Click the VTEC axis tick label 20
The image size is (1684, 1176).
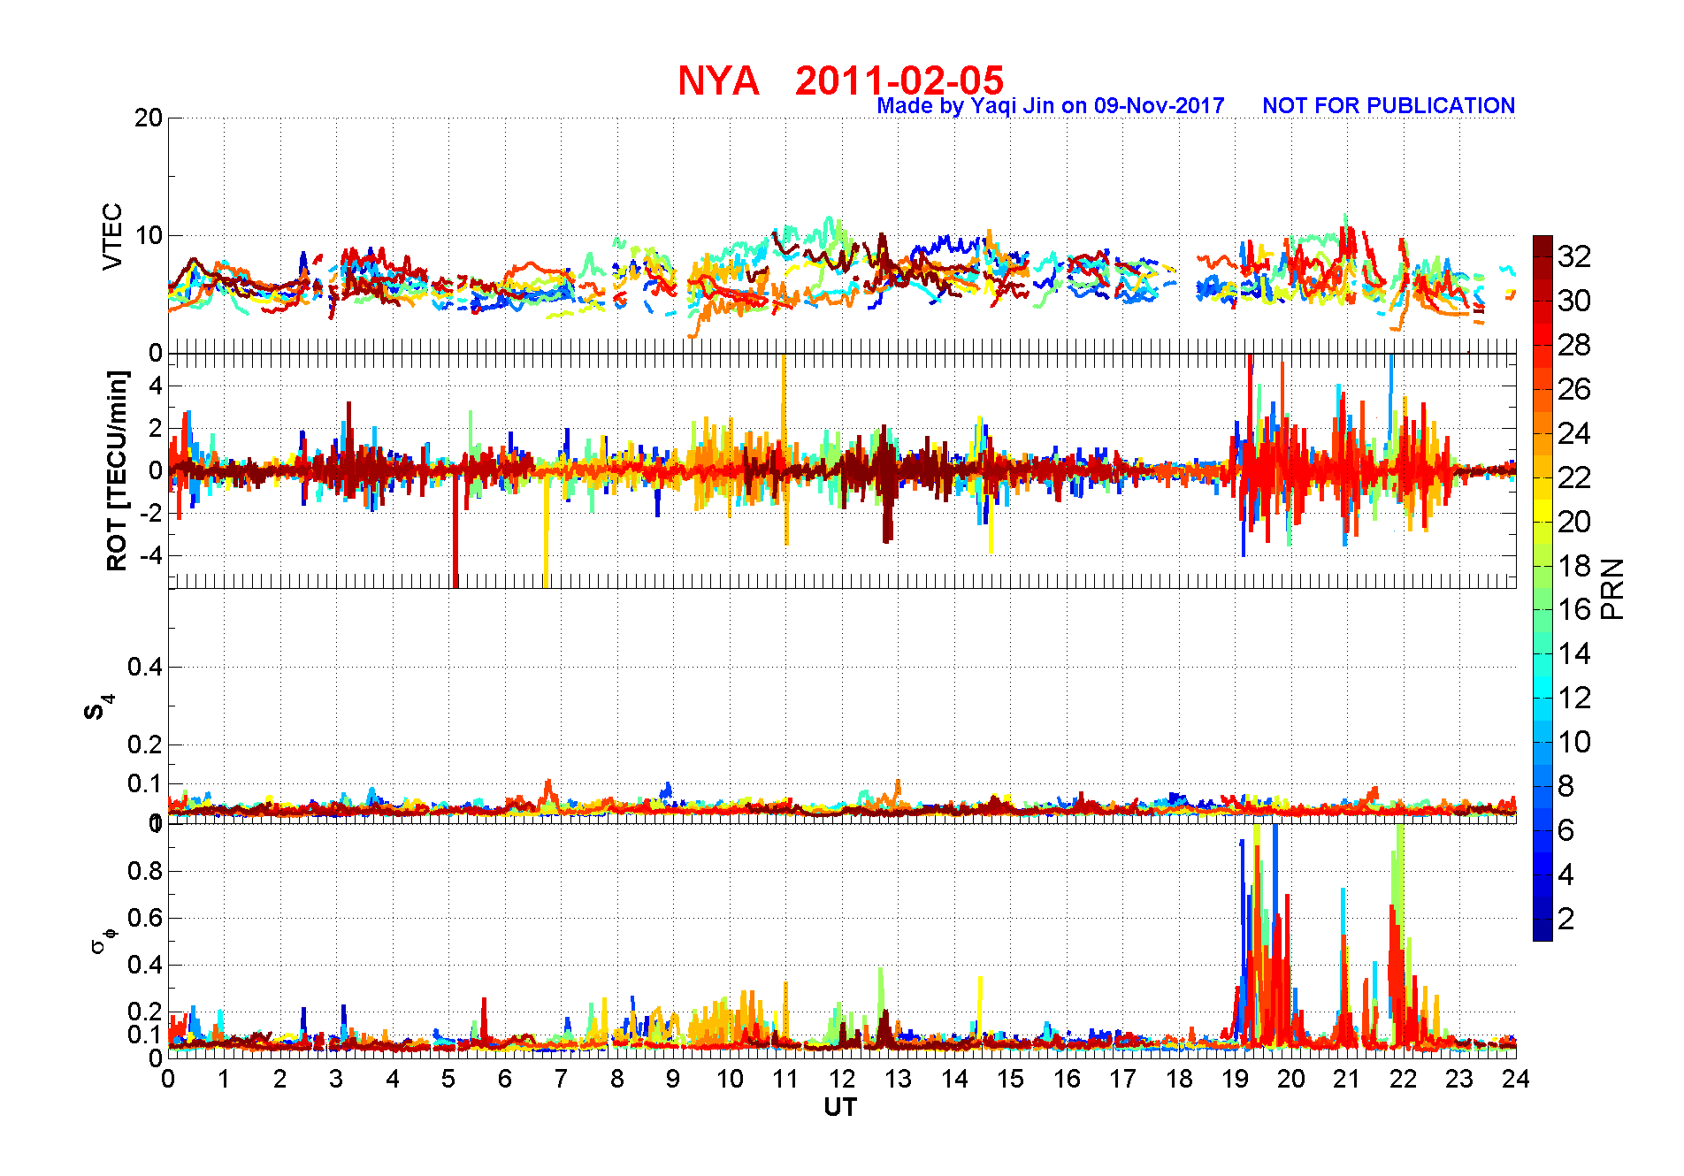point(149,118)
